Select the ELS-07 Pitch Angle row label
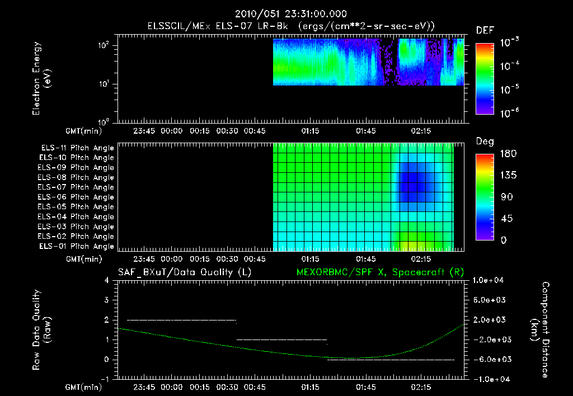The image size is (573, 396). click(76, 187)
